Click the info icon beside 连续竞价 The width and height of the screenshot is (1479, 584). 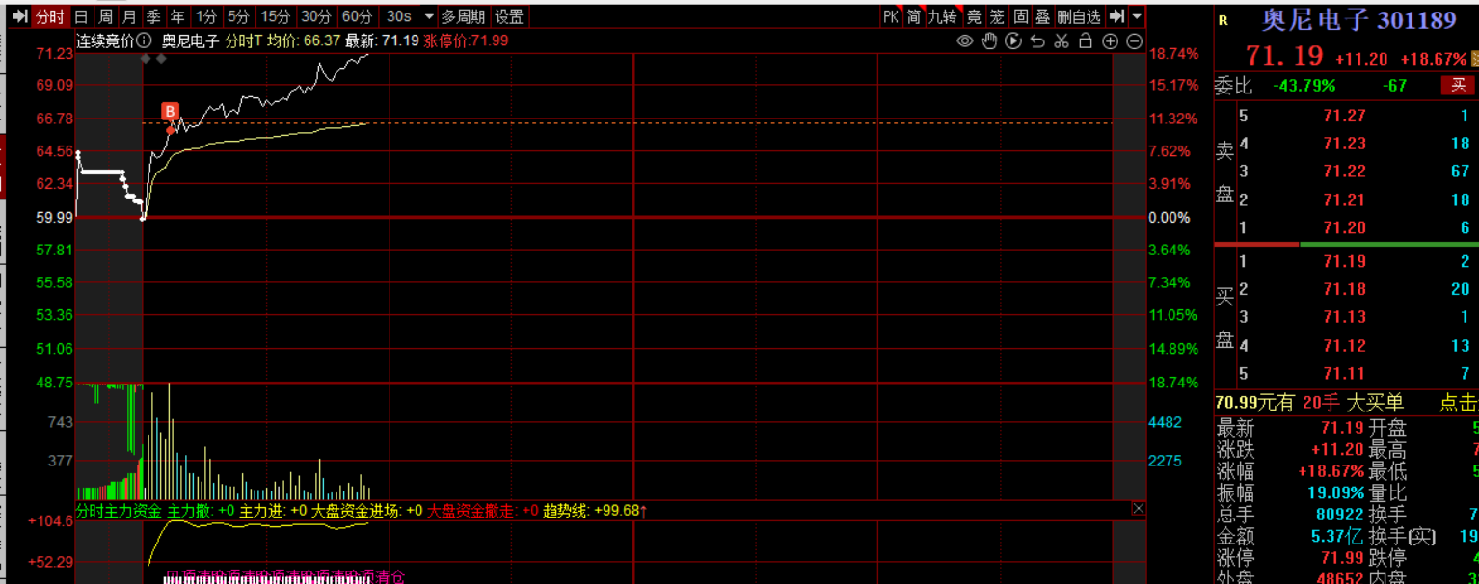(144, 40)
